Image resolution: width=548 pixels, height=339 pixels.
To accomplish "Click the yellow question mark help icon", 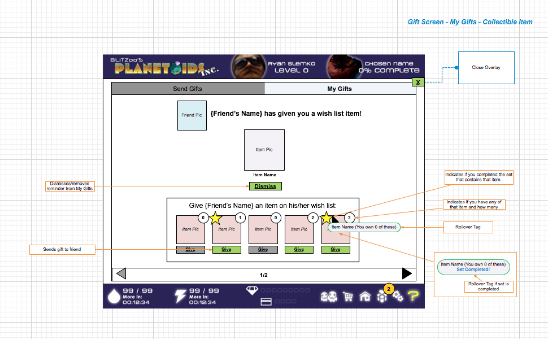I will [413, 297].
